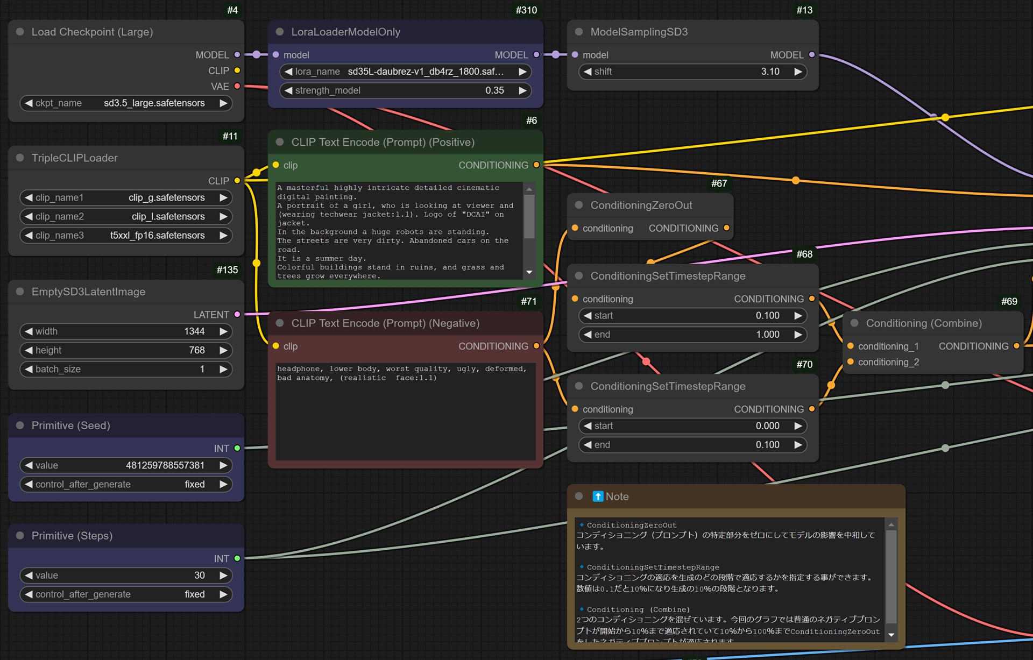Decrease lora strength_model with left arrow
This screenshot has height=660, width=1033.
[x=288, y=90]
